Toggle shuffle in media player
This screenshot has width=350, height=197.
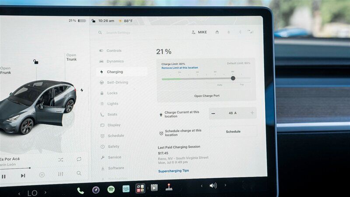tap(60, 160)
